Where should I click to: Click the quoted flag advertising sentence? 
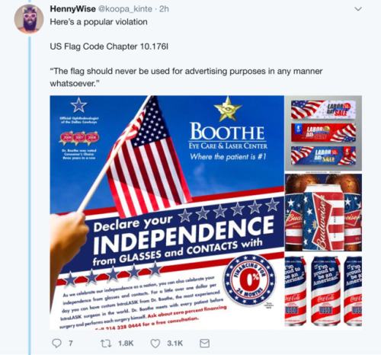tap(186, 77)
